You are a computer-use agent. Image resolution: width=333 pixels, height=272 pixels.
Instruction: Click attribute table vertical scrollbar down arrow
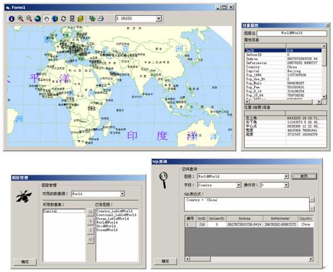(x=324, y=97)
